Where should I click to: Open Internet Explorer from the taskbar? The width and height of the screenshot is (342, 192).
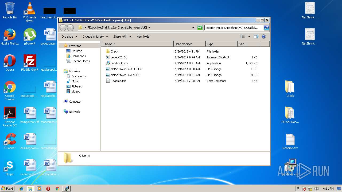pyautogui.click(x=21, y=189)
